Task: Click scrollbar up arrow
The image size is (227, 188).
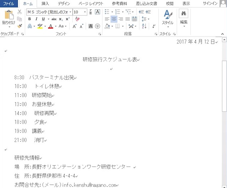Action: (x=224, y=39)
